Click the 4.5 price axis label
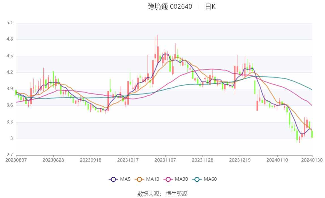 coord(10,56)
